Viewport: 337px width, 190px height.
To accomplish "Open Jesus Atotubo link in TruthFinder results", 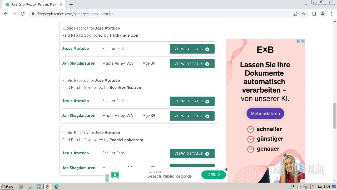I will [x=76, y=49].
